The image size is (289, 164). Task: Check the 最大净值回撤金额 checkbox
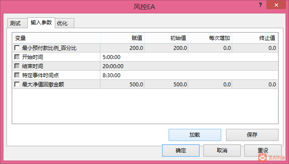(17, 84)
